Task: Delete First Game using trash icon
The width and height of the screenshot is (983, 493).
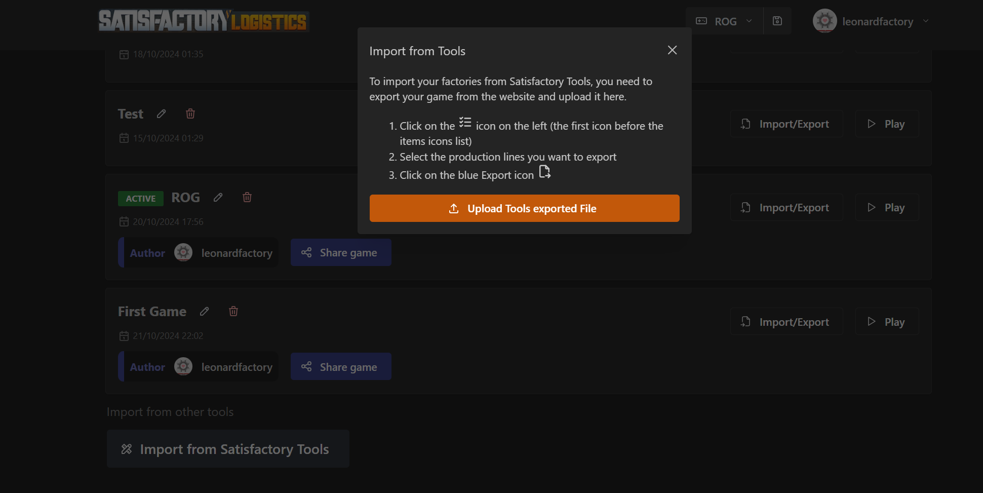Action: (x=233, y=312)
